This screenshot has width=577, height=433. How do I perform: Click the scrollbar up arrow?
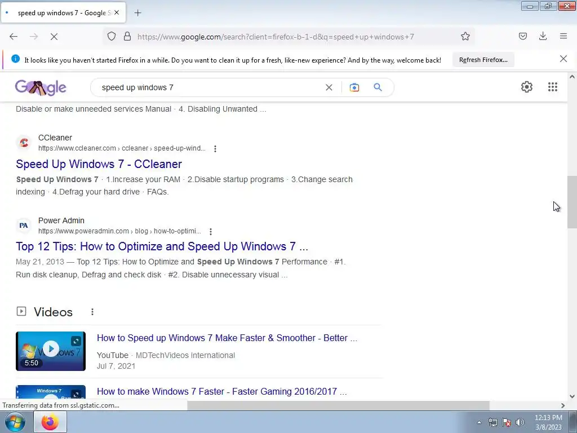[x=572, y=77]
